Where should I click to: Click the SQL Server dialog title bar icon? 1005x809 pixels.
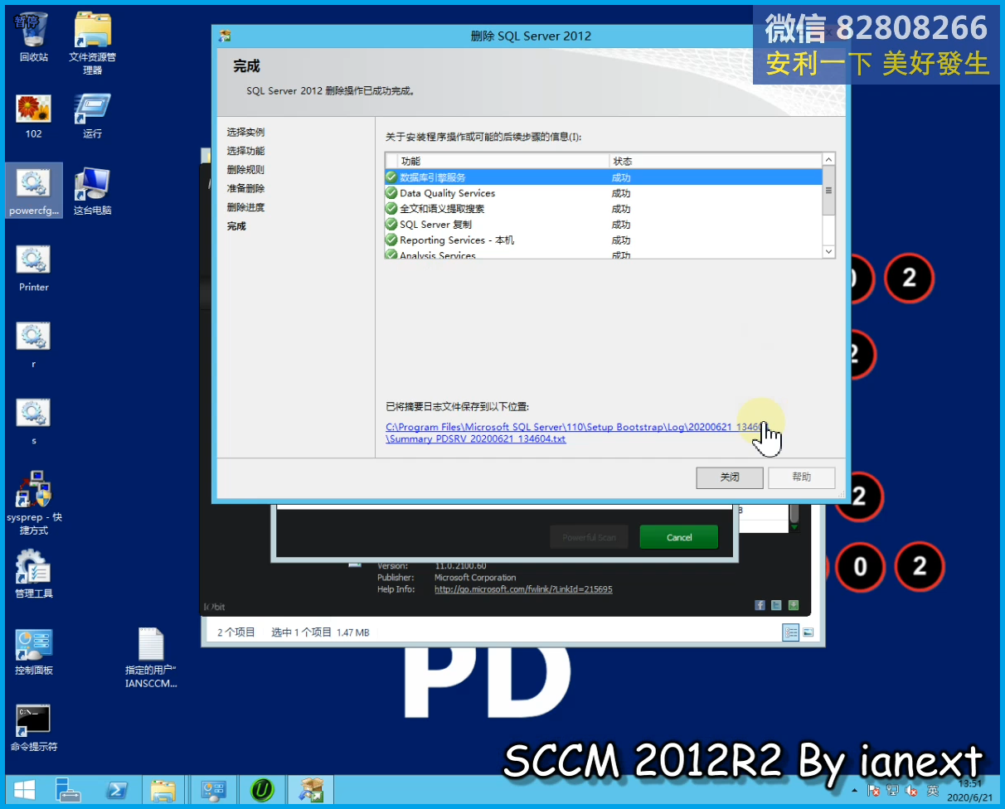(x=225, y=36)
